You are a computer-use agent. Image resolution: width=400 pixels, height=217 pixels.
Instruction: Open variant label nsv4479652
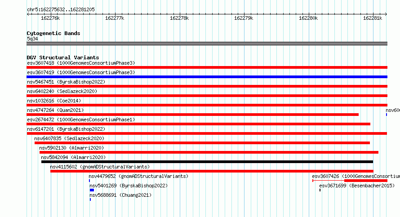click(x=138, y=176)
